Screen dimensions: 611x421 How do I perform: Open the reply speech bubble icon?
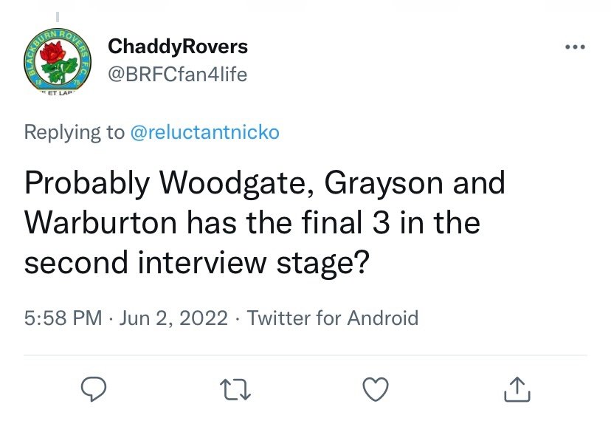(94, 389)
